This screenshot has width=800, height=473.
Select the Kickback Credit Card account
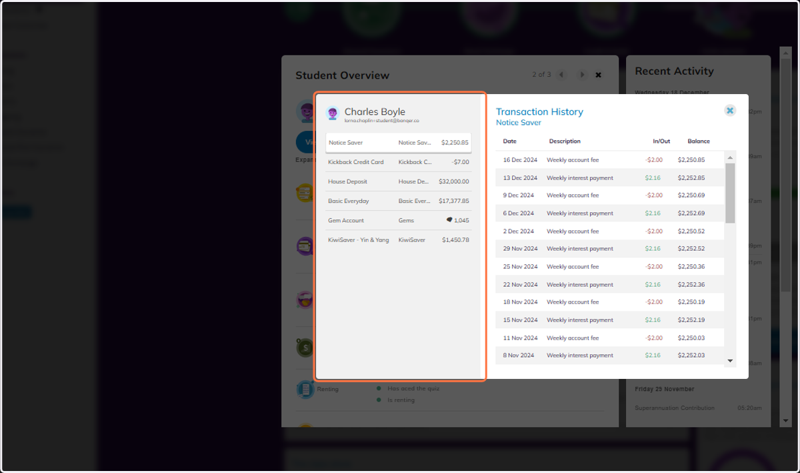(399, 162)
